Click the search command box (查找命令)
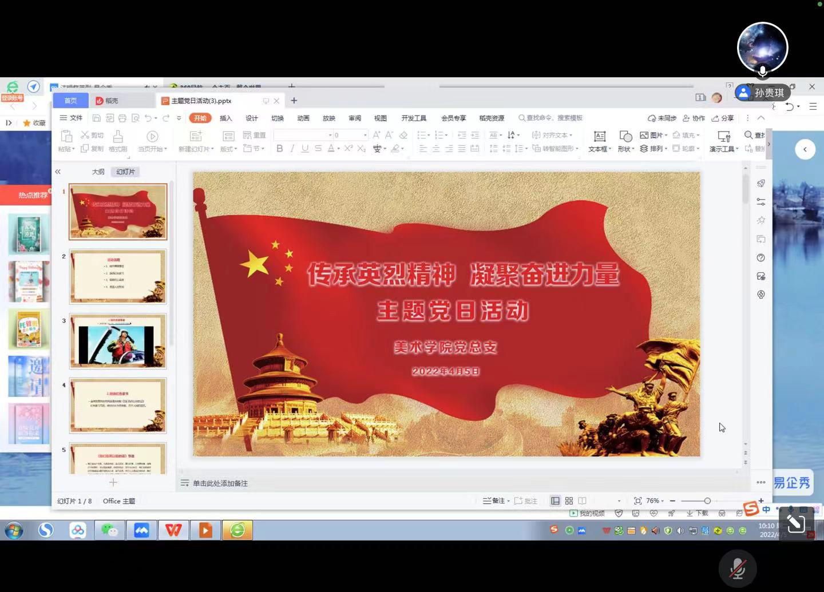 [x=550, y=118]
